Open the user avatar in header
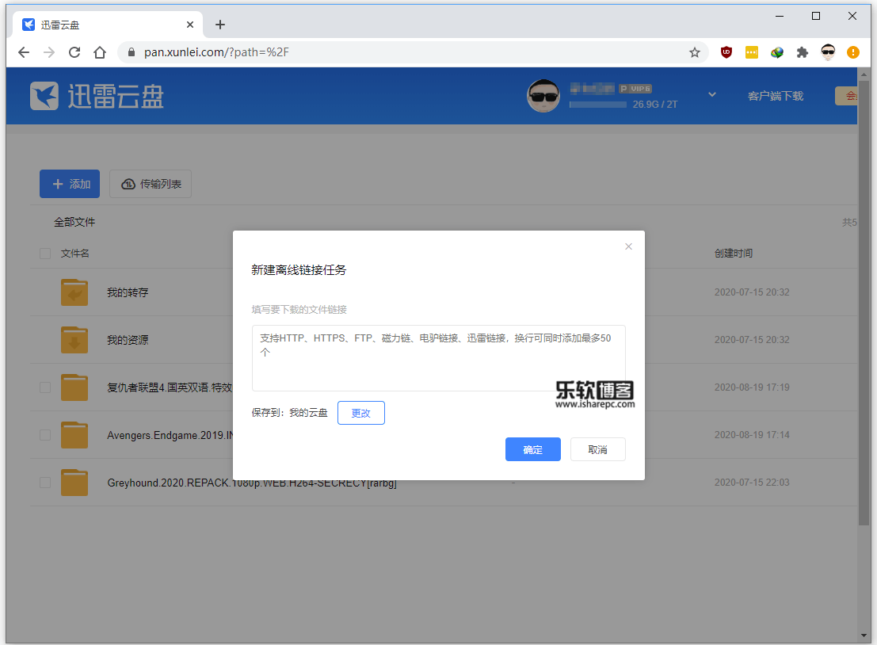 [x=543, y=96]
